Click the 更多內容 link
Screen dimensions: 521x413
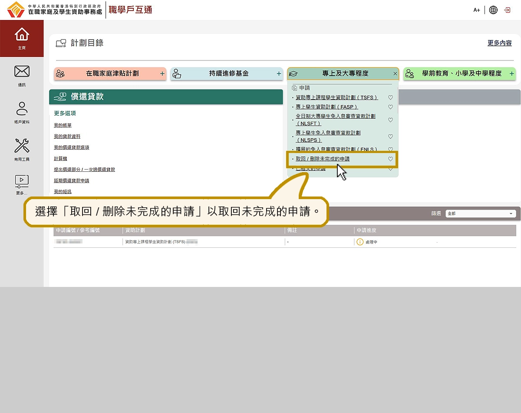[x=499, y=43]
